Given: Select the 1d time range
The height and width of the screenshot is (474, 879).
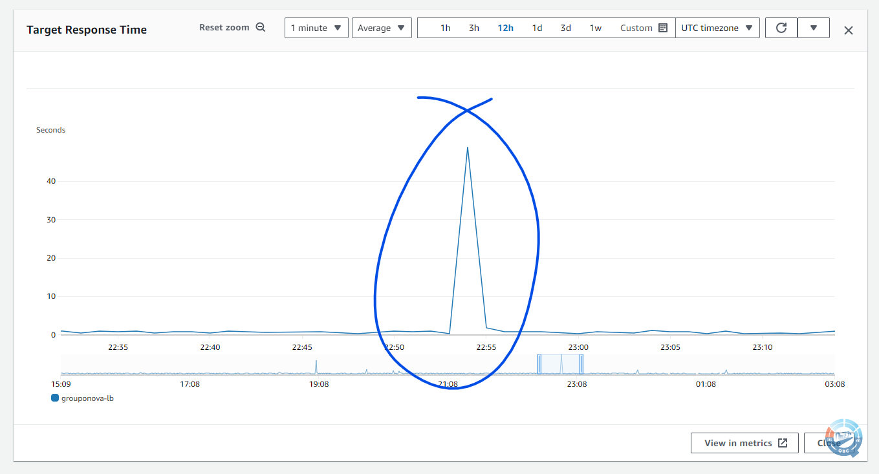Looking at the screenshot, I should tap(537, 28).
